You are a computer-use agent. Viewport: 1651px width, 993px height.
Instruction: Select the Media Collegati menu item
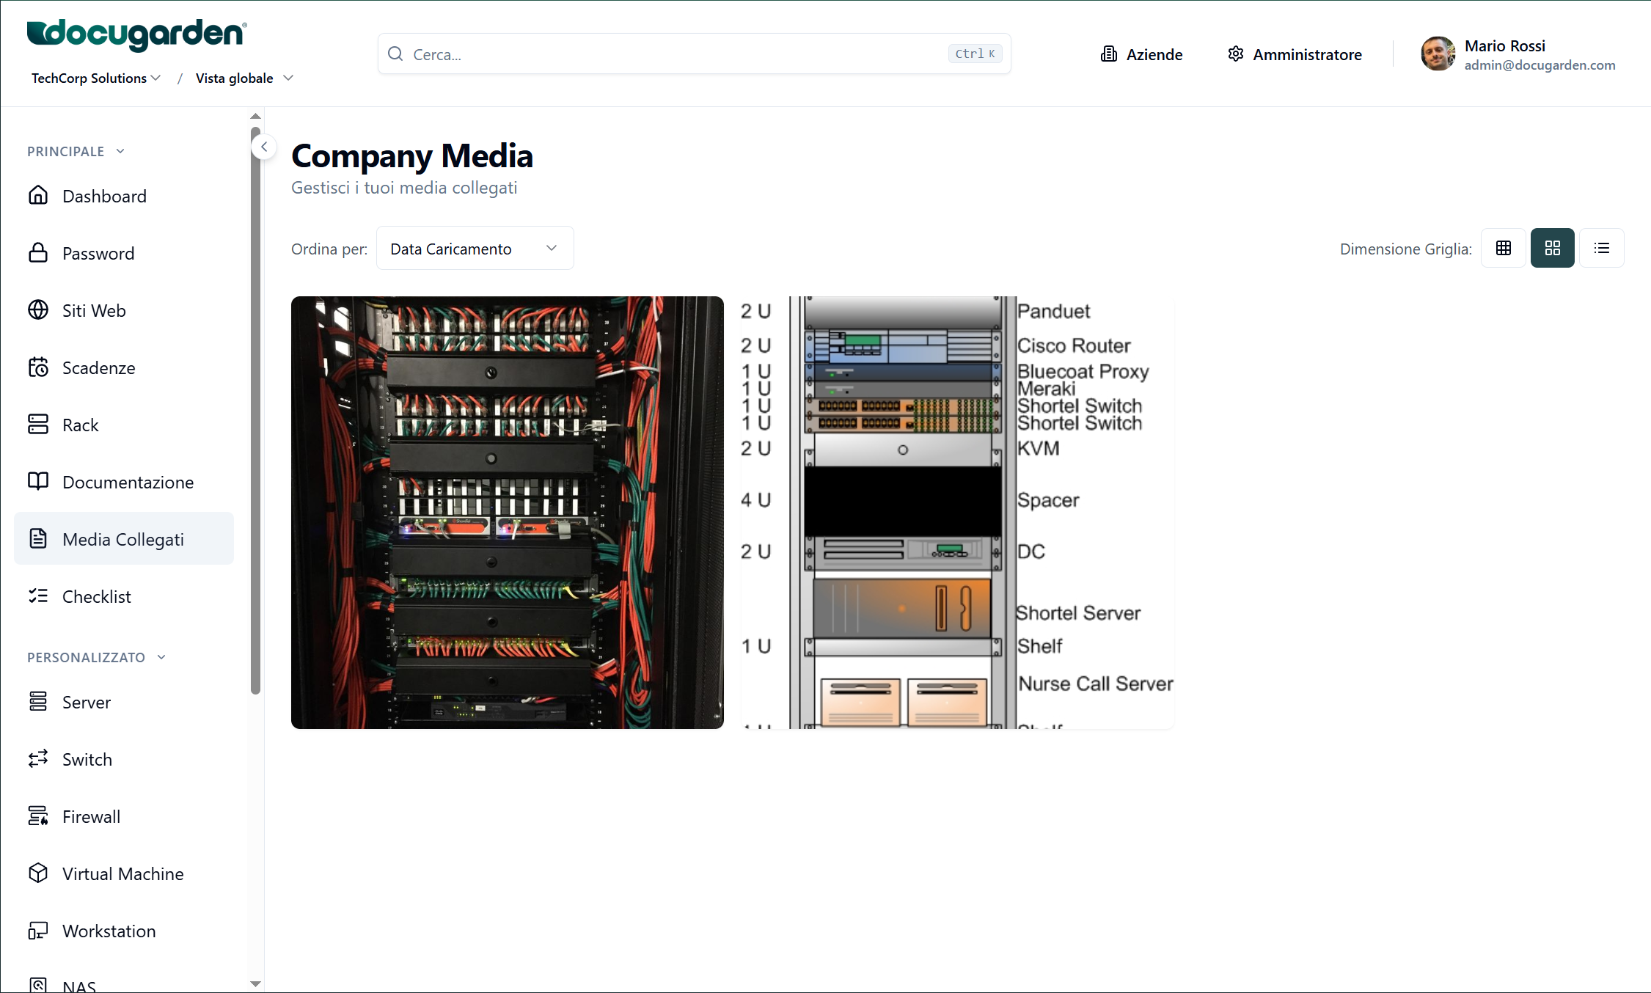124,539
